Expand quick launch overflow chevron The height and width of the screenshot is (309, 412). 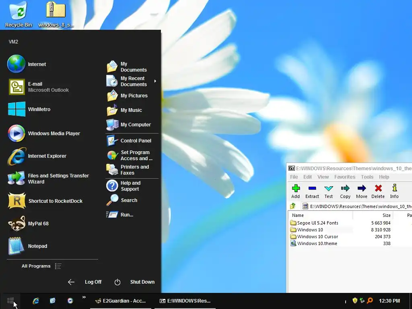pyautogui.click(x=84, y=297)
